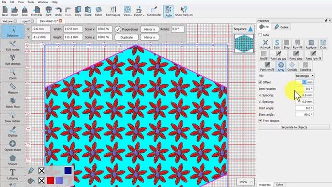Open the File menu
This screenshot has width=332, height=187.
coord(4,2)
